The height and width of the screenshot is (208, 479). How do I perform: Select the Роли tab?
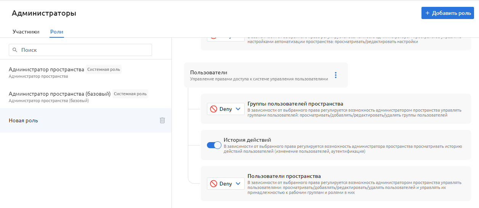point(57,32)
